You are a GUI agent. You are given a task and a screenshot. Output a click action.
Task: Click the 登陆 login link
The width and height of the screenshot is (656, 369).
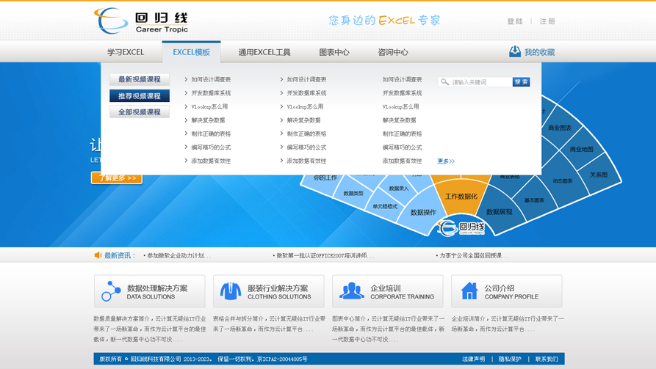pyautogui.click(x=515, y=21)
